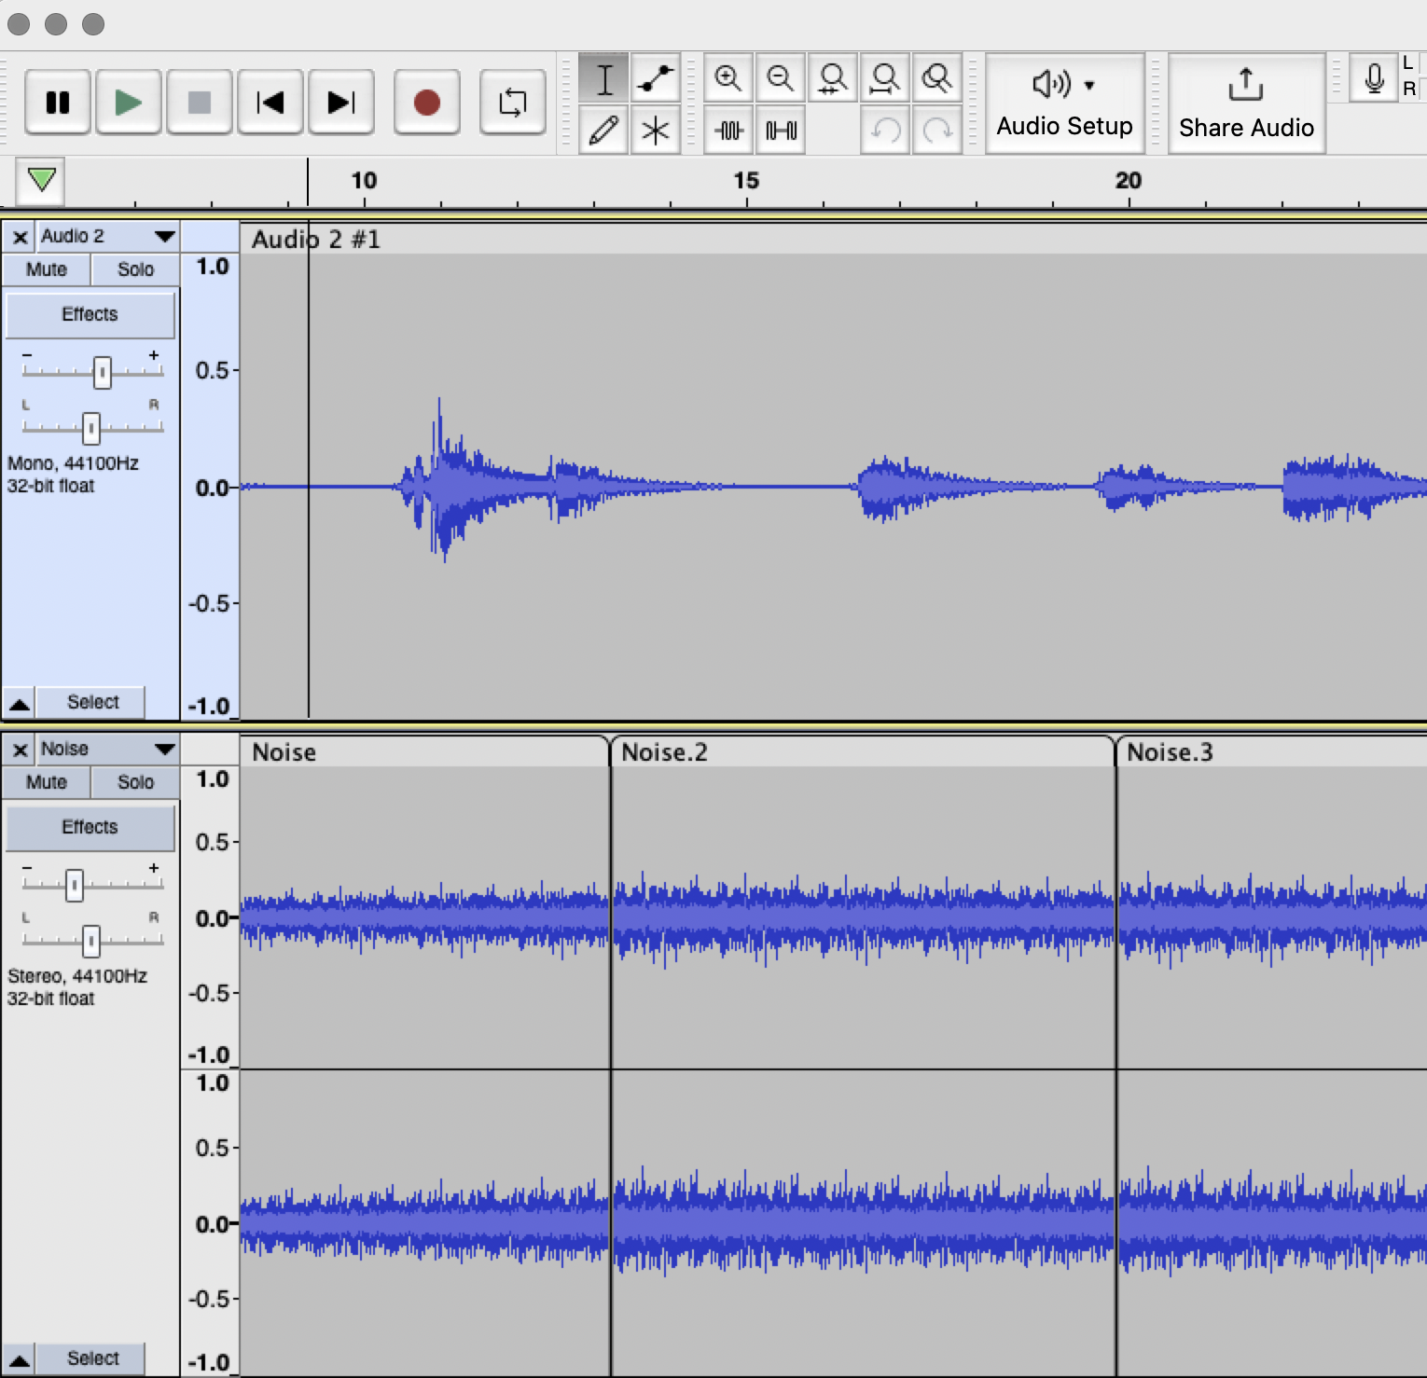Screen dimensions: 1427x1378
Task: Skip to start of project
Action: (270, 103)
